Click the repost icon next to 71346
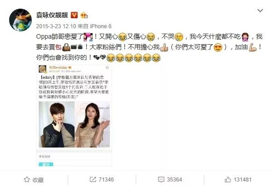The height and width of the screenshot is (187, 272). [93, 179]
